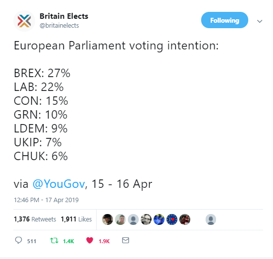Send tweet via direct message envelope icon
Screen dimensions: 273x259
[125, 240]
